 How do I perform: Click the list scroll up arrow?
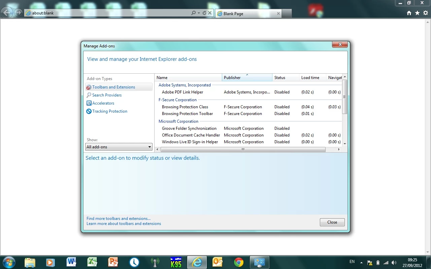tap(344, 77)
